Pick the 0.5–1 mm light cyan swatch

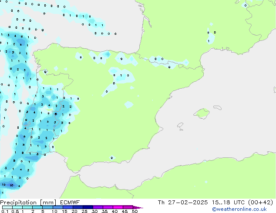[17, 207]
